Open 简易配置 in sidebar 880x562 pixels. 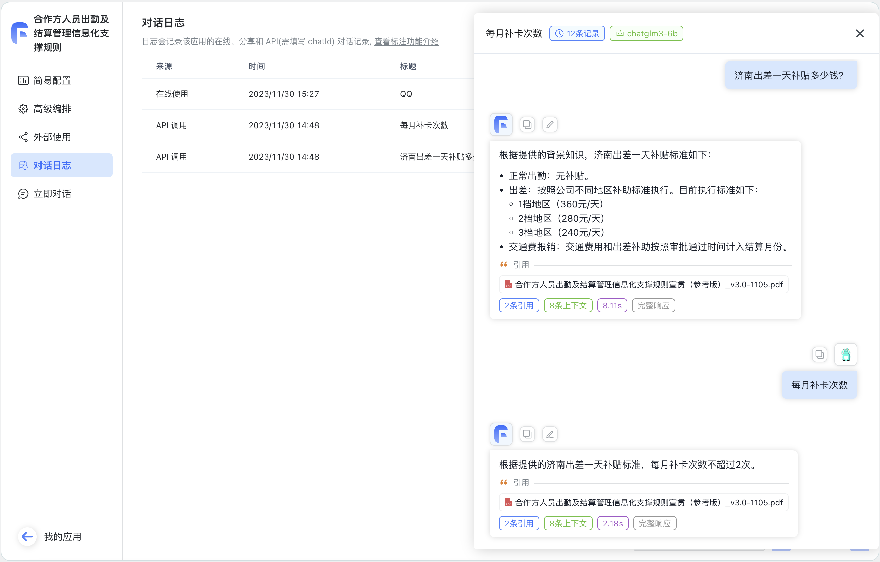click(x=52, y=80)
